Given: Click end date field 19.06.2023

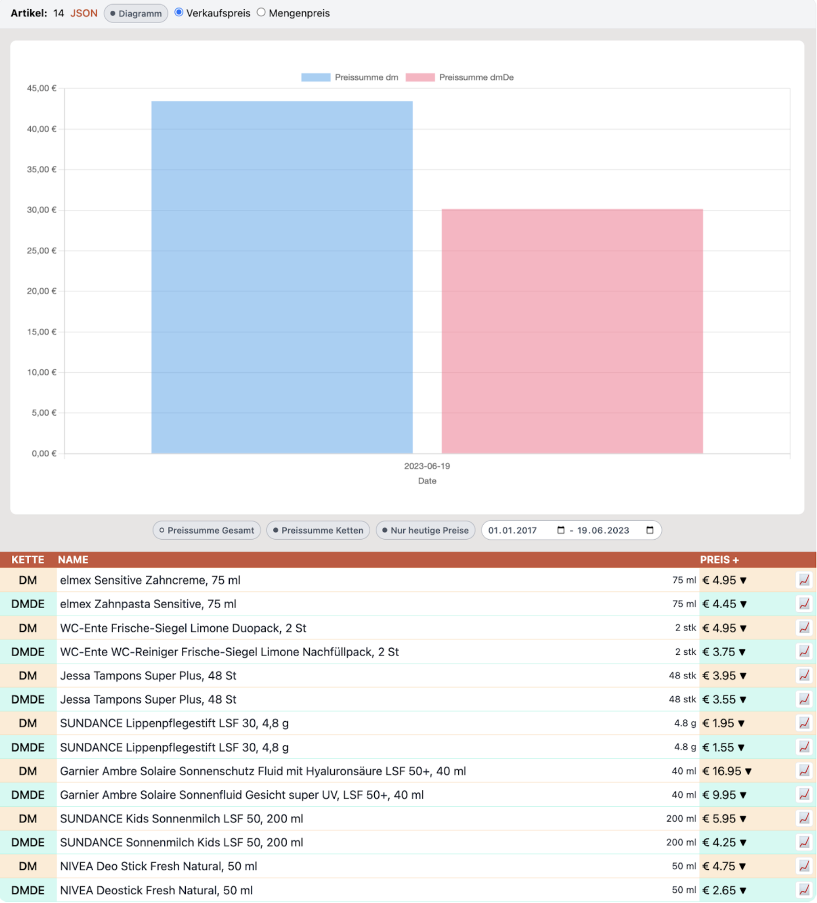Looking at the screenshot, I should (x=603, y=530).
